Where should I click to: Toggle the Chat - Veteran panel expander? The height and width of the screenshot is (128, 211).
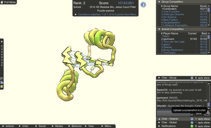(x=159, y=119)
